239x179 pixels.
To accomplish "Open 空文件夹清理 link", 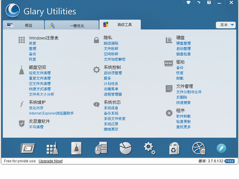I will coord(40,84).
